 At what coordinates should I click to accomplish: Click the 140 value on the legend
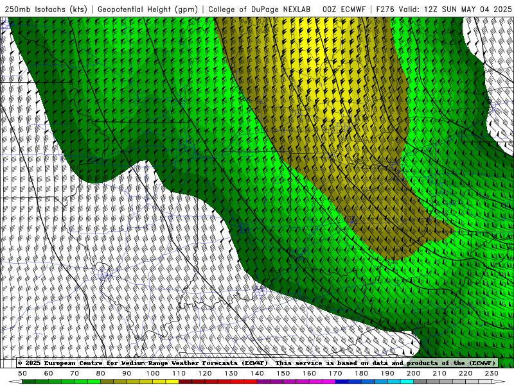point(257,373)
